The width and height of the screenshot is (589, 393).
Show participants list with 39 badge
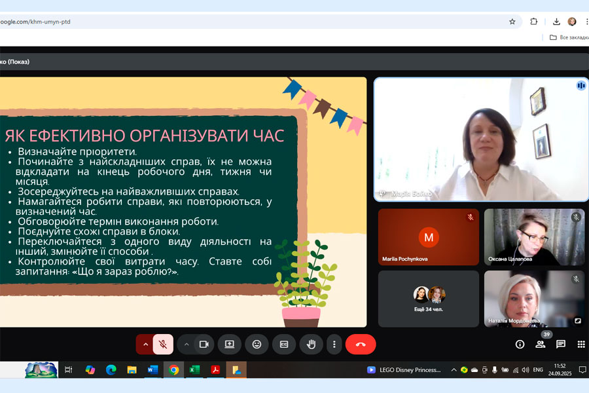tap(541, 344)
